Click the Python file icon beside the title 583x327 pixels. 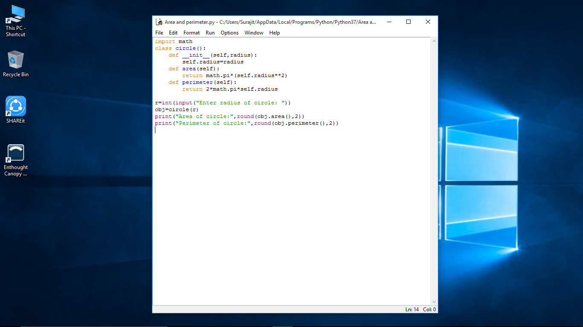click(x=159, y=22)
